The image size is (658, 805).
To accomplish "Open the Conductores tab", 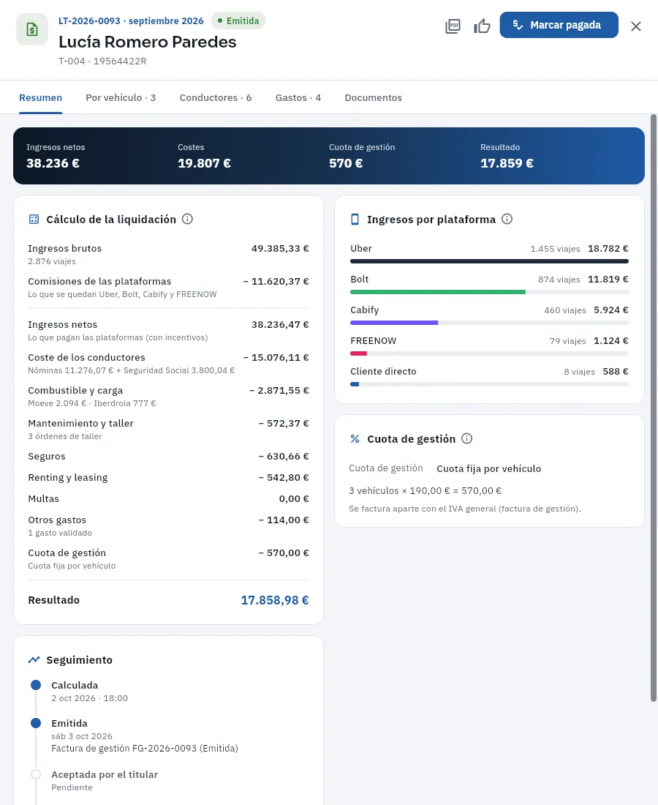I will [x=216, y=97].
